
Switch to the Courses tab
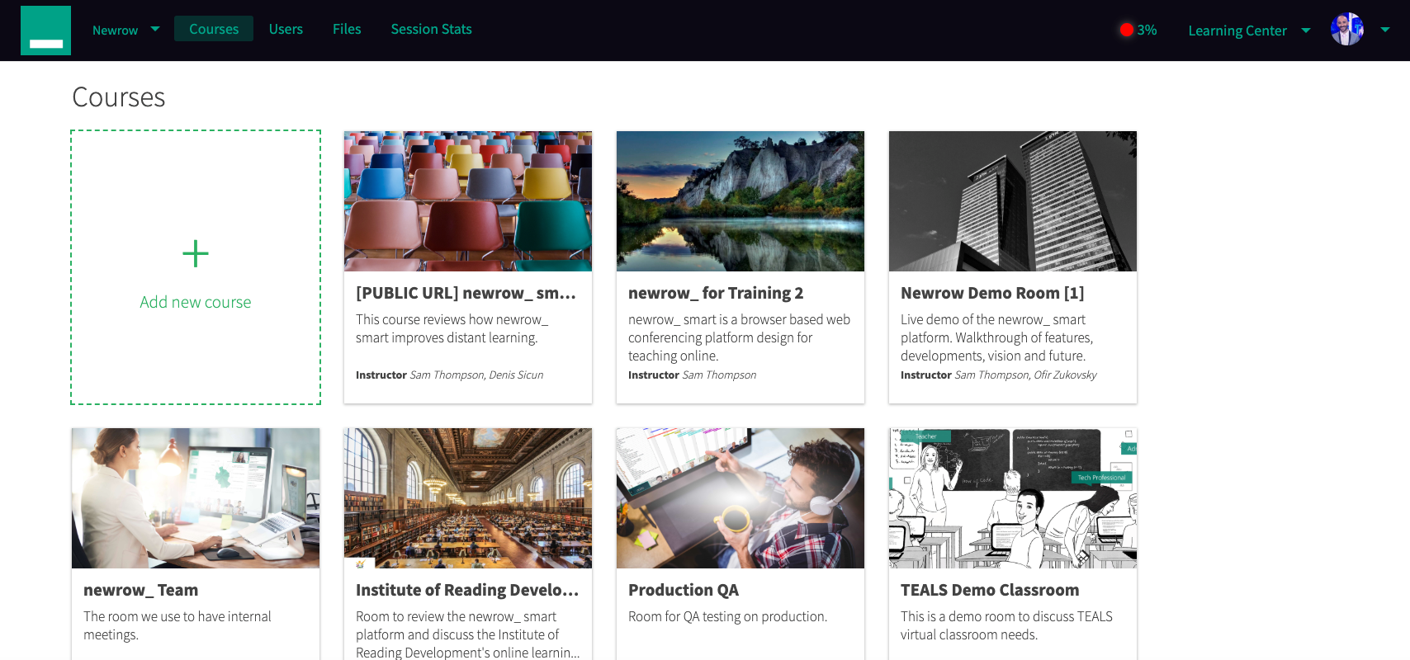214,29
